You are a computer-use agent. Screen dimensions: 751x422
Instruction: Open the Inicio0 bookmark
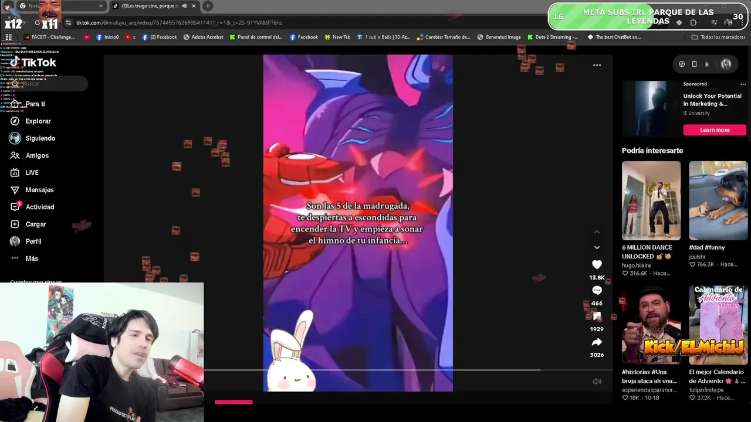pyautogui.click(x=107, y=37)
